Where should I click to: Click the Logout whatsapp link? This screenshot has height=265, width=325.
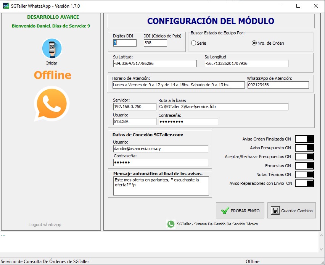[45, 225]
